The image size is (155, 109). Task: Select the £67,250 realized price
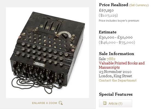106,10
